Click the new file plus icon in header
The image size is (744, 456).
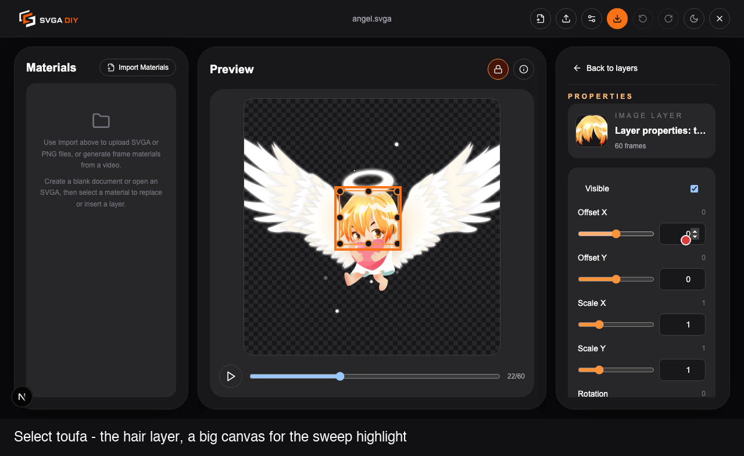coord(541,19)
